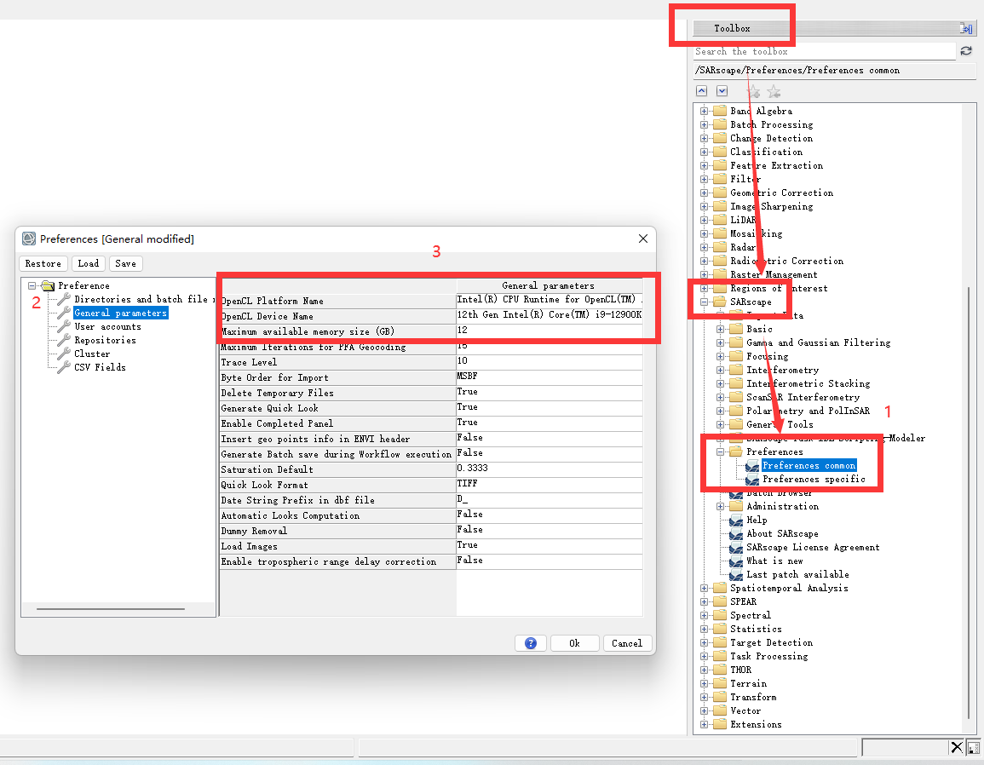984x765 pixels.
Task: Click the horizontal scrollbar under the preference tree
Action: tap(111, 609)
